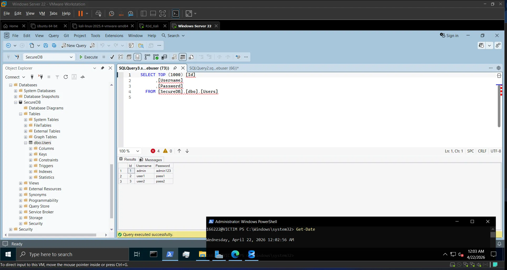
Task: Open Microsoft Edge from the taskbar
Action: coord(235,254)
